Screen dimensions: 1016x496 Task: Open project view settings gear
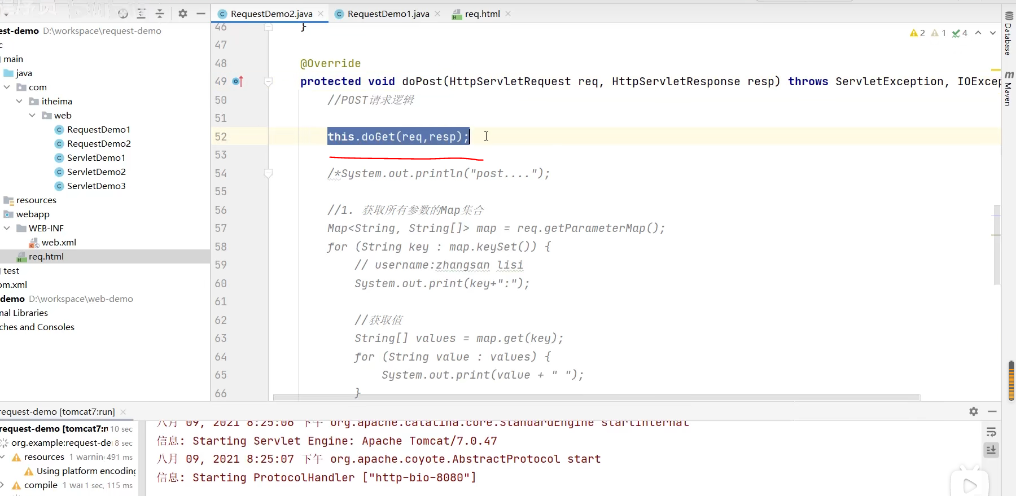[182, 14]
